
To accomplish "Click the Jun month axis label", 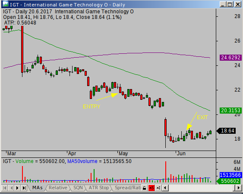I will tap(181, 154).
